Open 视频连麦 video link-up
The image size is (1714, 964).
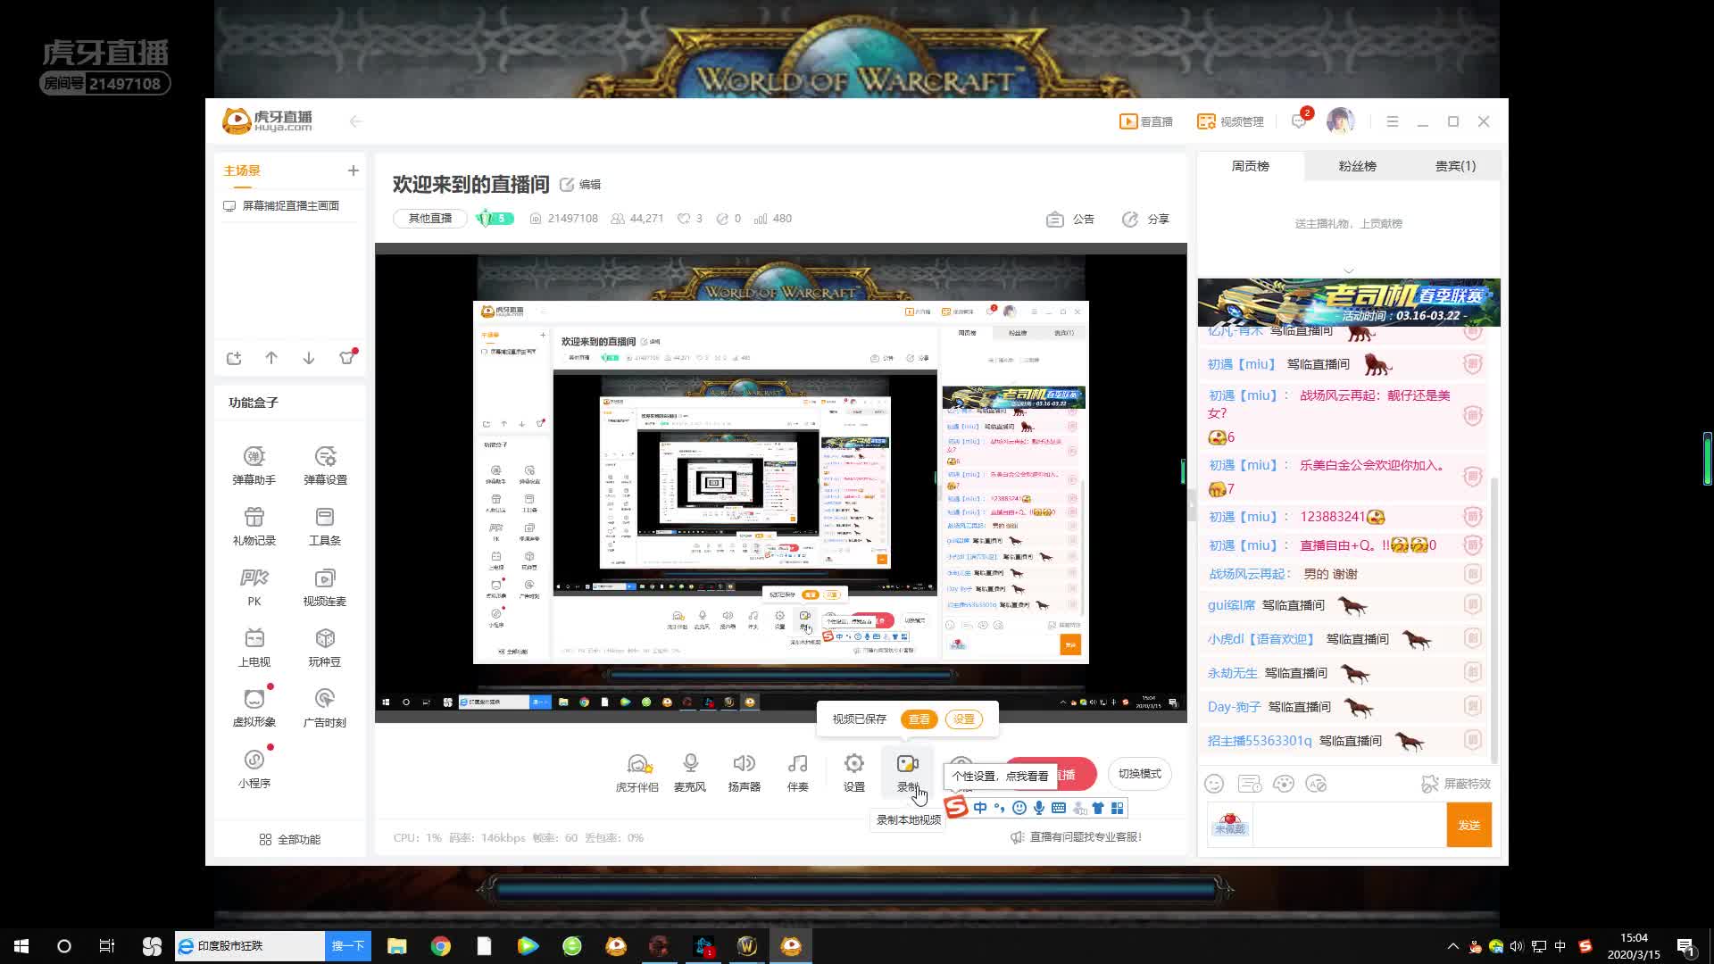[x=325, y=587]
